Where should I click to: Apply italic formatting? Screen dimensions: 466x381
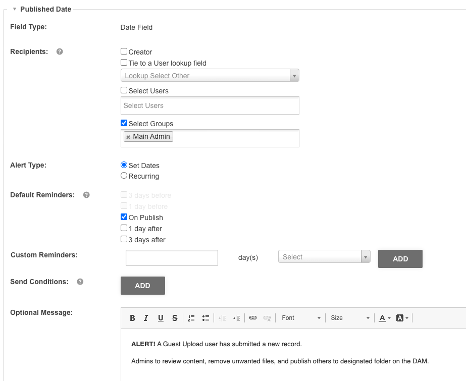(146, 317)
